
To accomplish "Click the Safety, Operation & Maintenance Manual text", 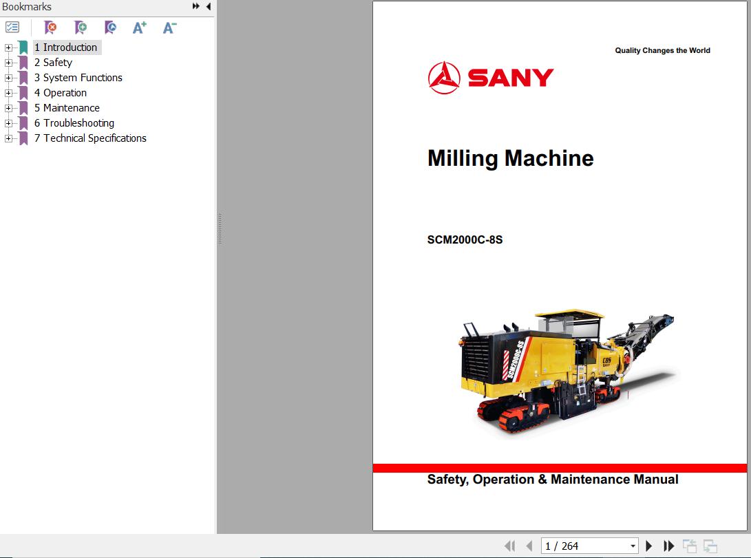I will [x=553, y=480].
